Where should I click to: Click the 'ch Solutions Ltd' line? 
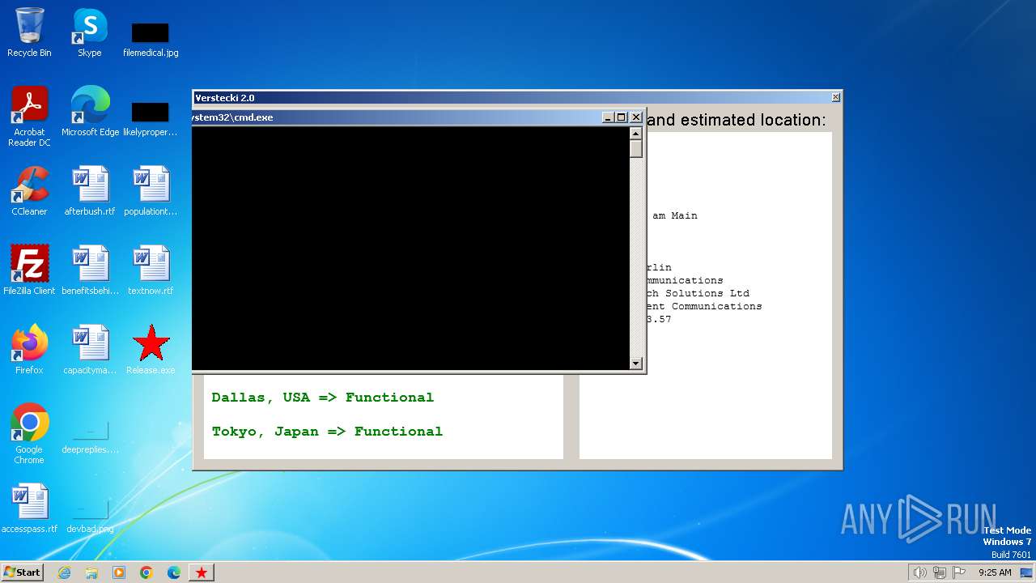(x=697, y=293)
